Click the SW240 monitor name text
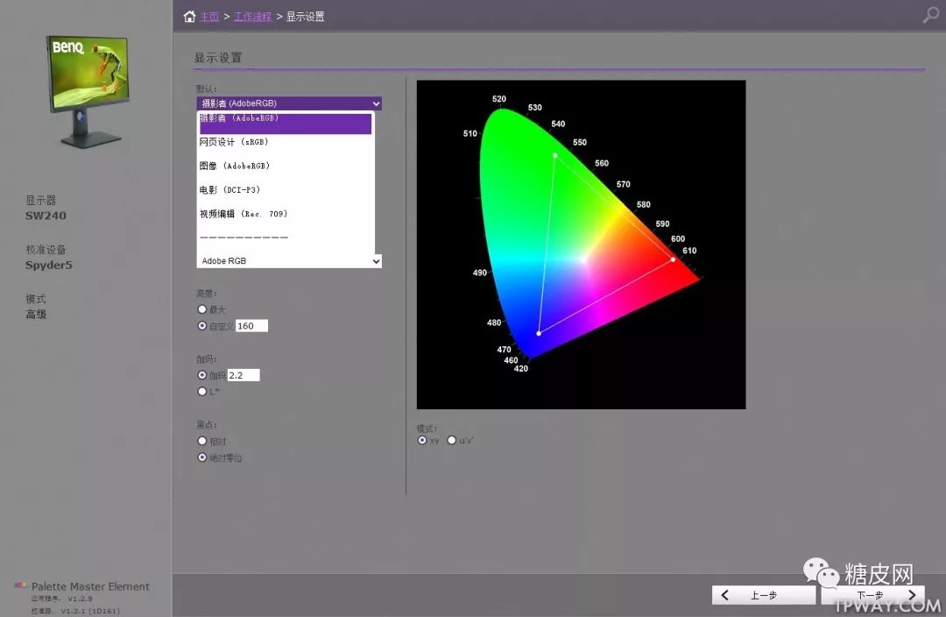This screenshot has width=946, height=617. (46, 216)
